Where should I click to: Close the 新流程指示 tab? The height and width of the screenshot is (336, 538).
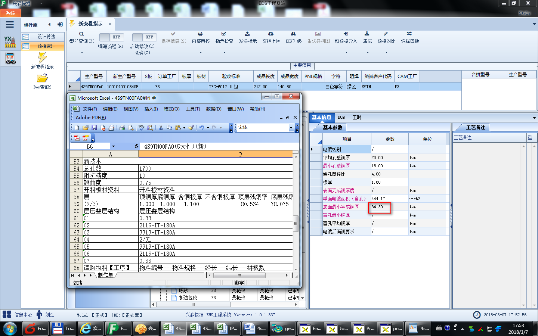(x=110, y=24)
